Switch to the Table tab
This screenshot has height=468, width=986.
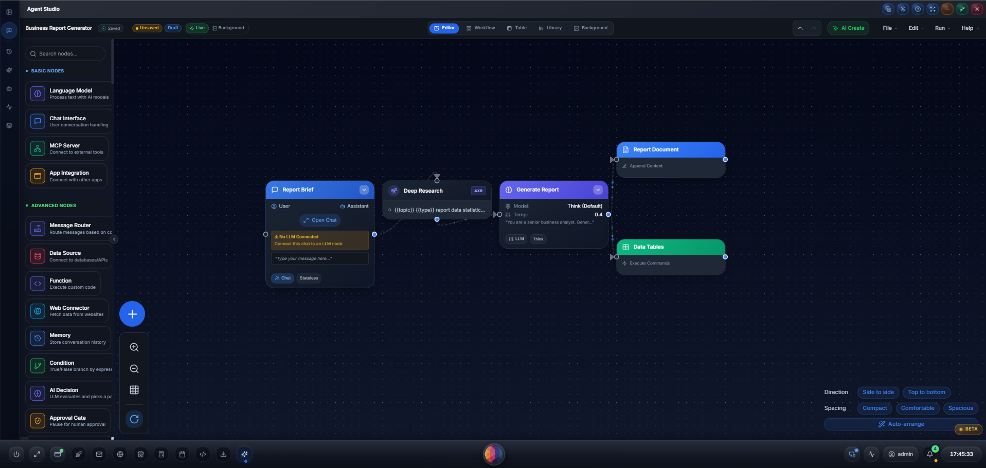coord(516,28)
